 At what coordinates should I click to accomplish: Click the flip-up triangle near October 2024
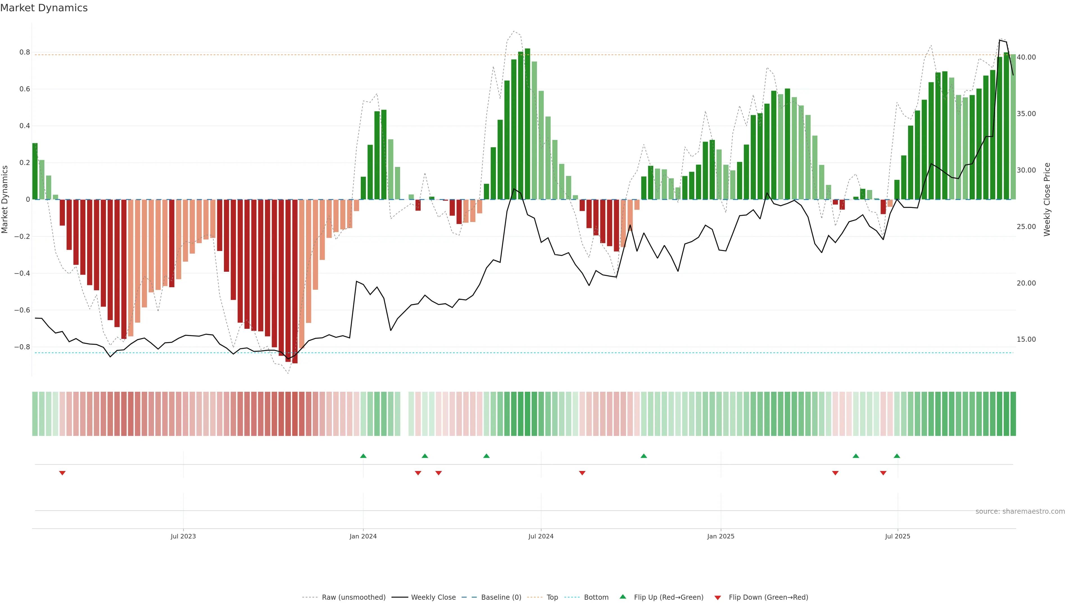pyautogui.click(x=644, y=456)
